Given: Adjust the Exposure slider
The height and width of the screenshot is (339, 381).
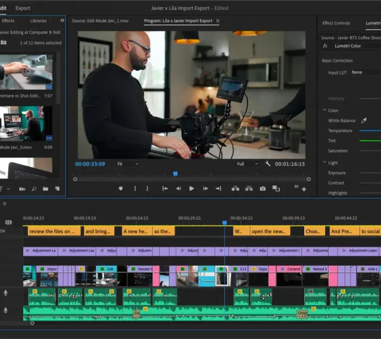Looking at the screenshot, I should (x=370, y=173).
